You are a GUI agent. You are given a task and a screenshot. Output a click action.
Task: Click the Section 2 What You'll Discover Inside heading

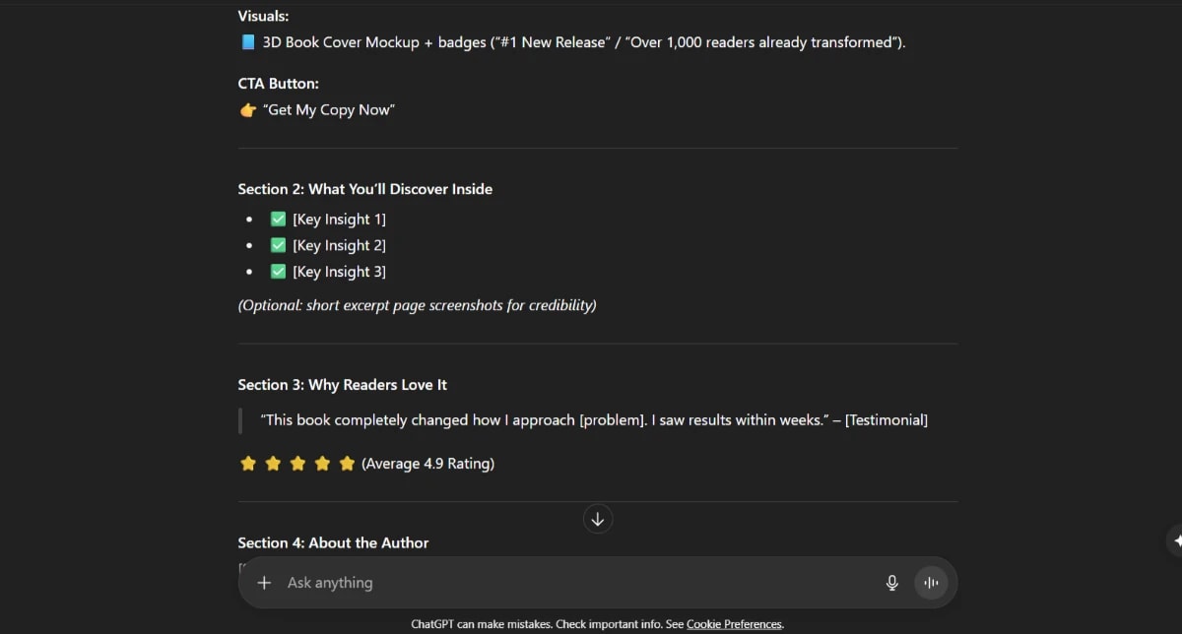coord(364,188)
